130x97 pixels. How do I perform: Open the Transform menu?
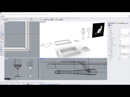point(29,14)
